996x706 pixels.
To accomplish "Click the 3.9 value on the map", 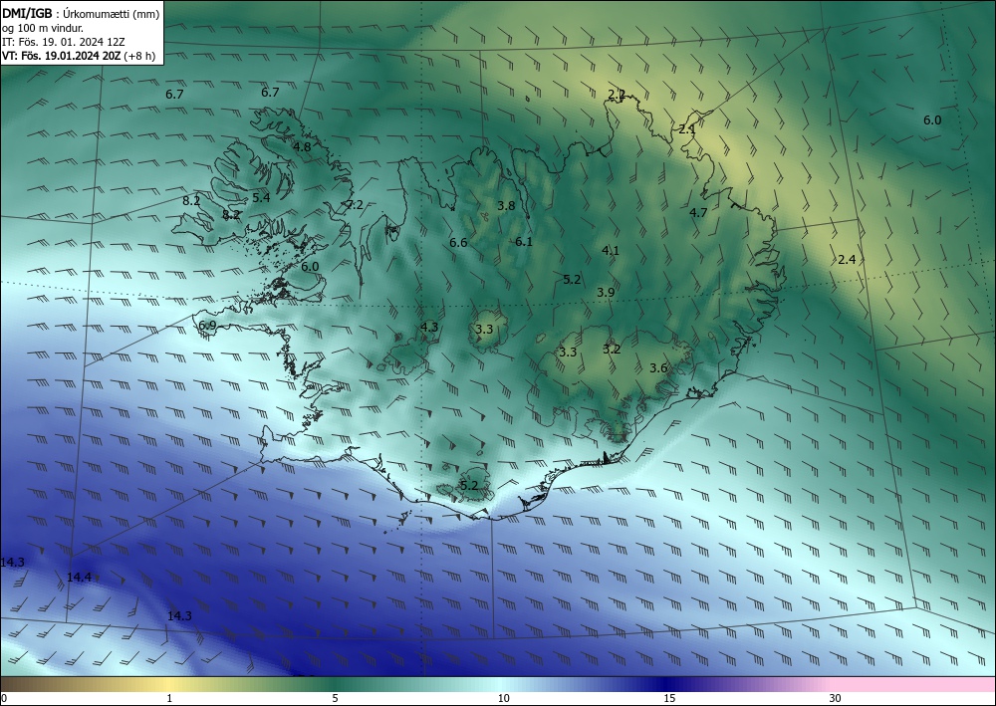I will point(606,293).
